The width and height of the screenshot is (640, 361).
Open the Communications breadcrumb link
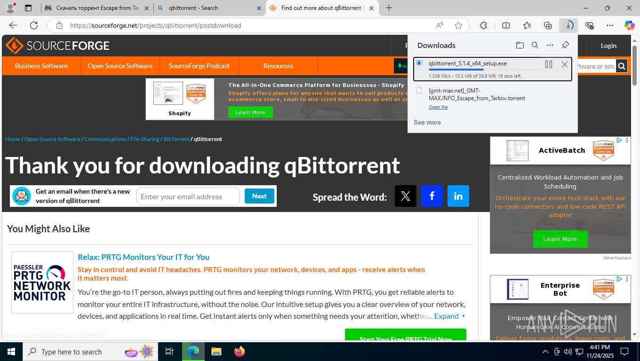105,139
